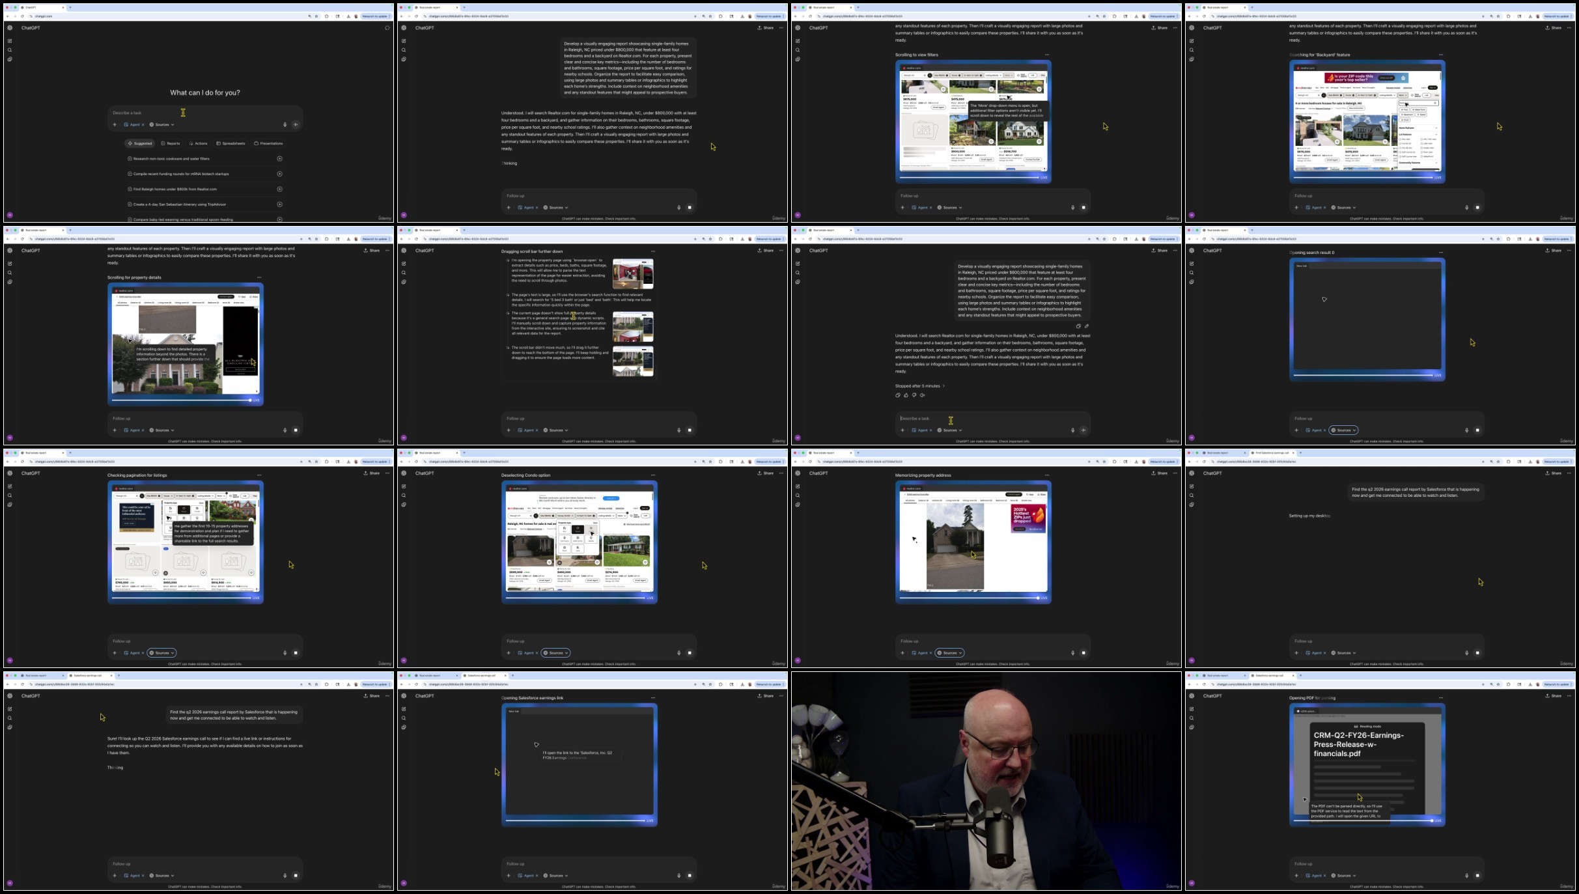Click the plus attach icon in the 'What can I do for you?' composer
The height and width of the screenshot is (894, 1579).
(x=115, y=124)
